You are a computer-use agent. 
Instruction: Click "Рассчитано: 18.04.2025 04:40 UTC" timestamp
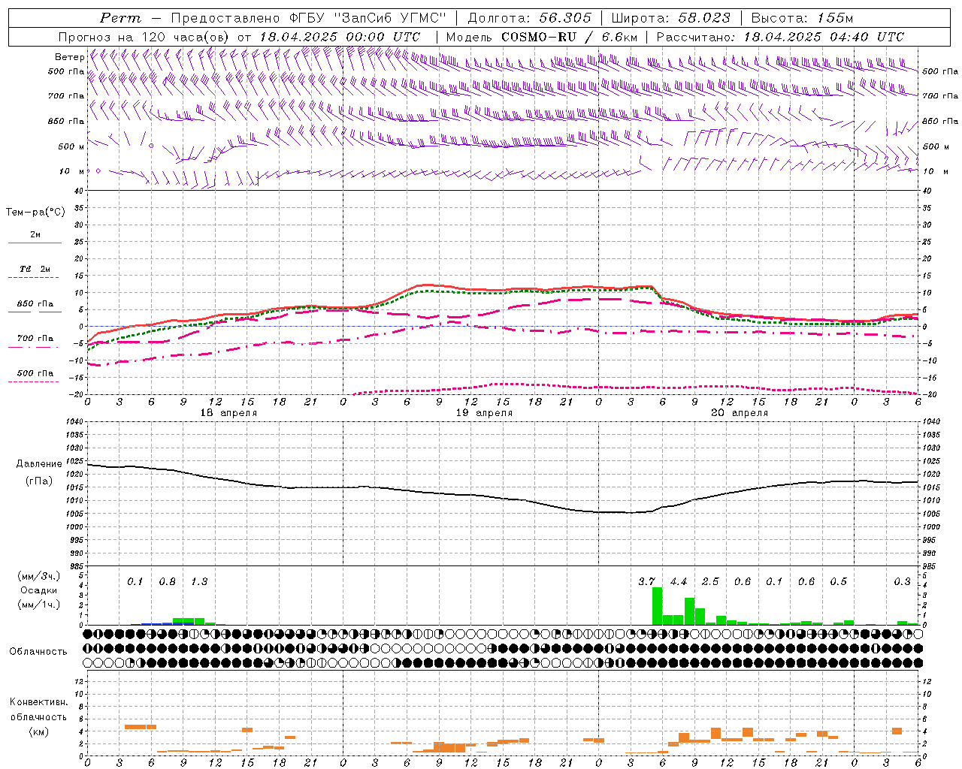point(780,37)
